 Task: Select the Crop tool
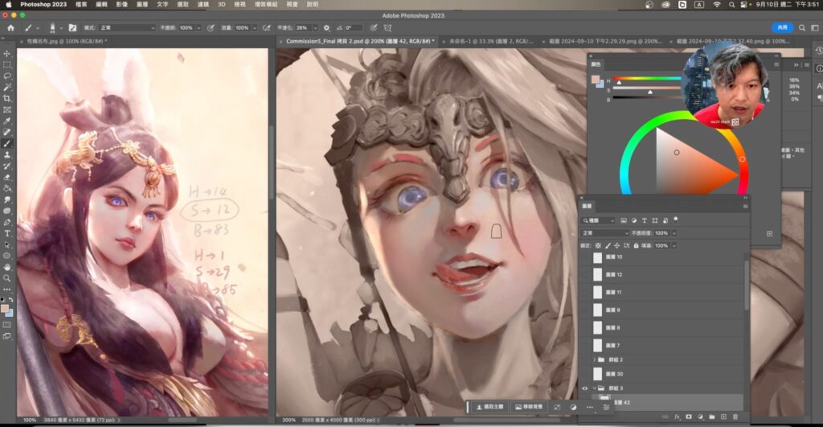coord(7,98)
